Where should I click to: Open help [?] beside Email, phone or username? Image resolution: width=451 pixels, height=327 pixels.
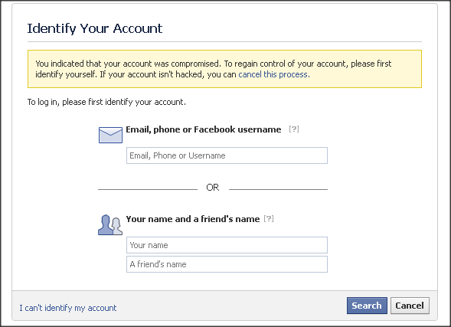[294, 129]
